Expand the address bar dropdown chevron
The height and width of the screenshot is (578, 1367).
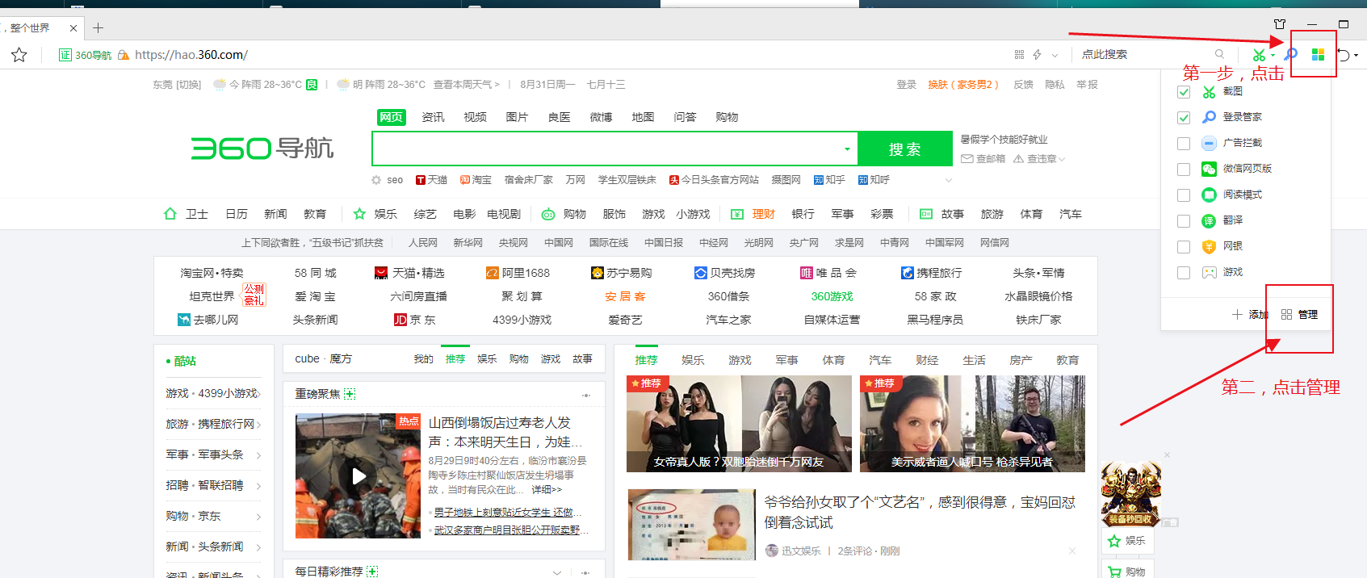click(1055, 56)
